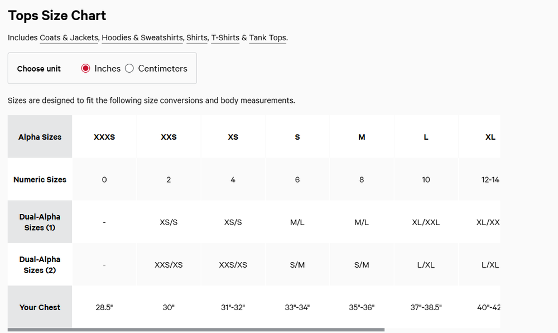The height and width of the screenshot is (333, 558).
Task: Click the Dual-Alpha Sizes (1) header
Action: tap(40, 222)
